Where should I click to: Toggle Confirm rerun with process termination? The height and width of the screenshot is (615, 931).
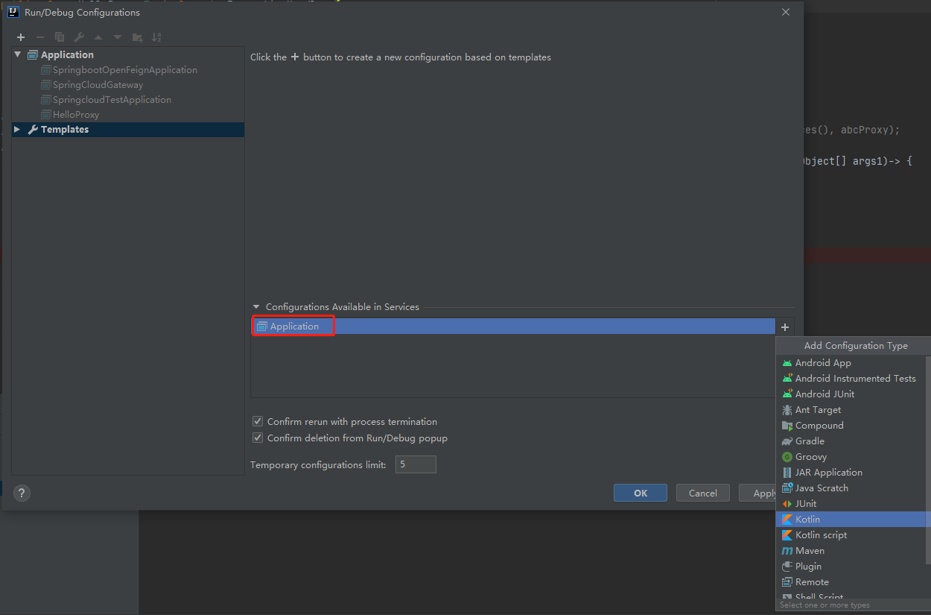click(258, 422)
